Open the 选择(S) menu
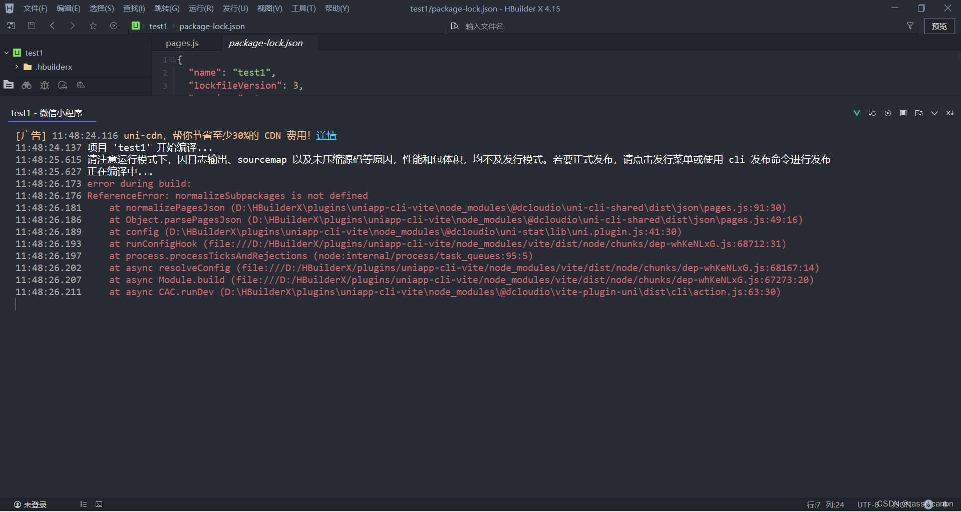The image size is (961, 512). tap(102, 9)
